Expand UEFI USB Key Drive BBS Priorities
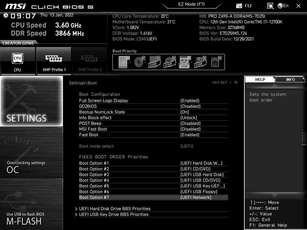The height and width of the screenshot is (230, 307). [114, 214]
